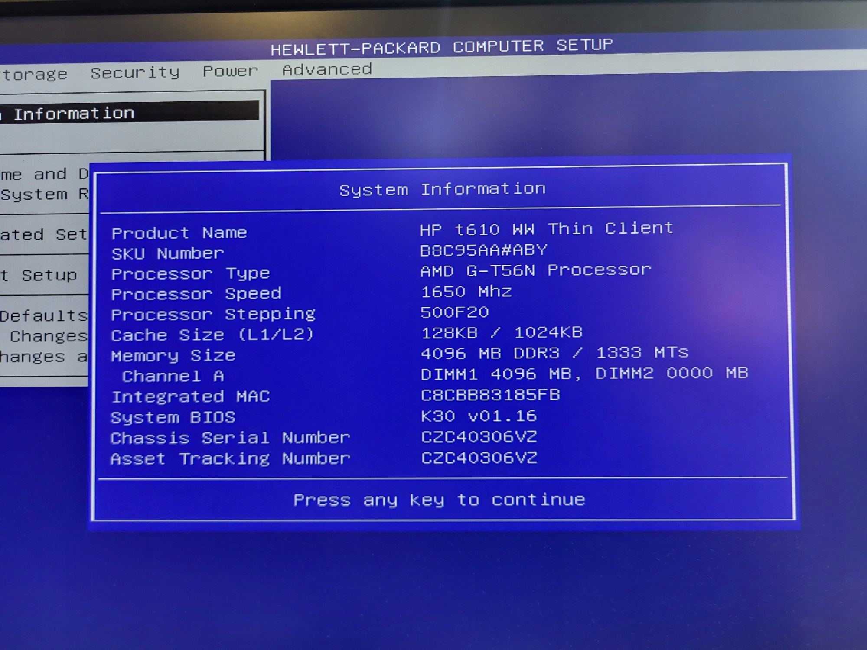Viewport: 867px width, 650px height.
Task: Click the HP t610 WW Thin Client value
Action: point(546,228)
